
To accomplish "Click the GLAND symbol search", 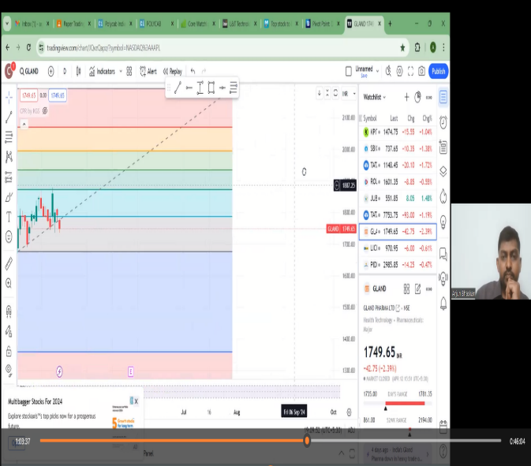I will pos(29,72).
